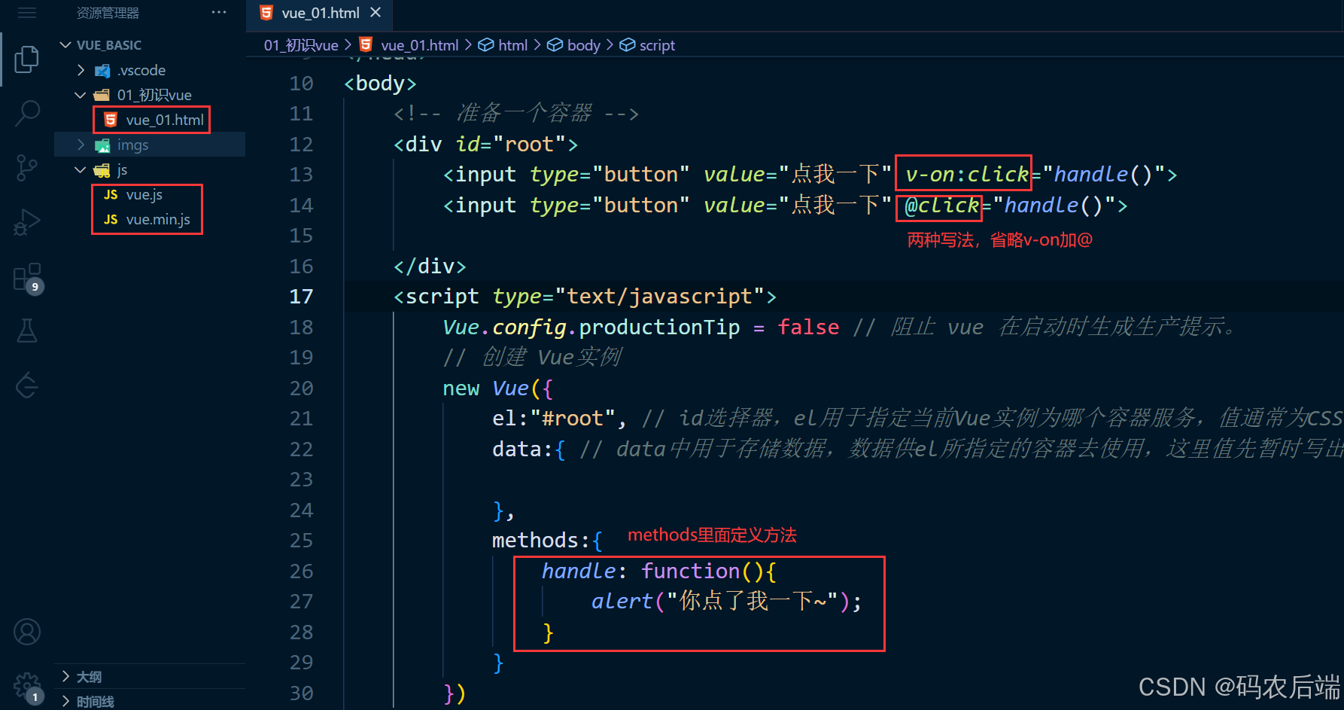Click "data:{" on line 22
Image resolution: width=1344 pixels, height=710 pixels.
(x=529, y=449)
